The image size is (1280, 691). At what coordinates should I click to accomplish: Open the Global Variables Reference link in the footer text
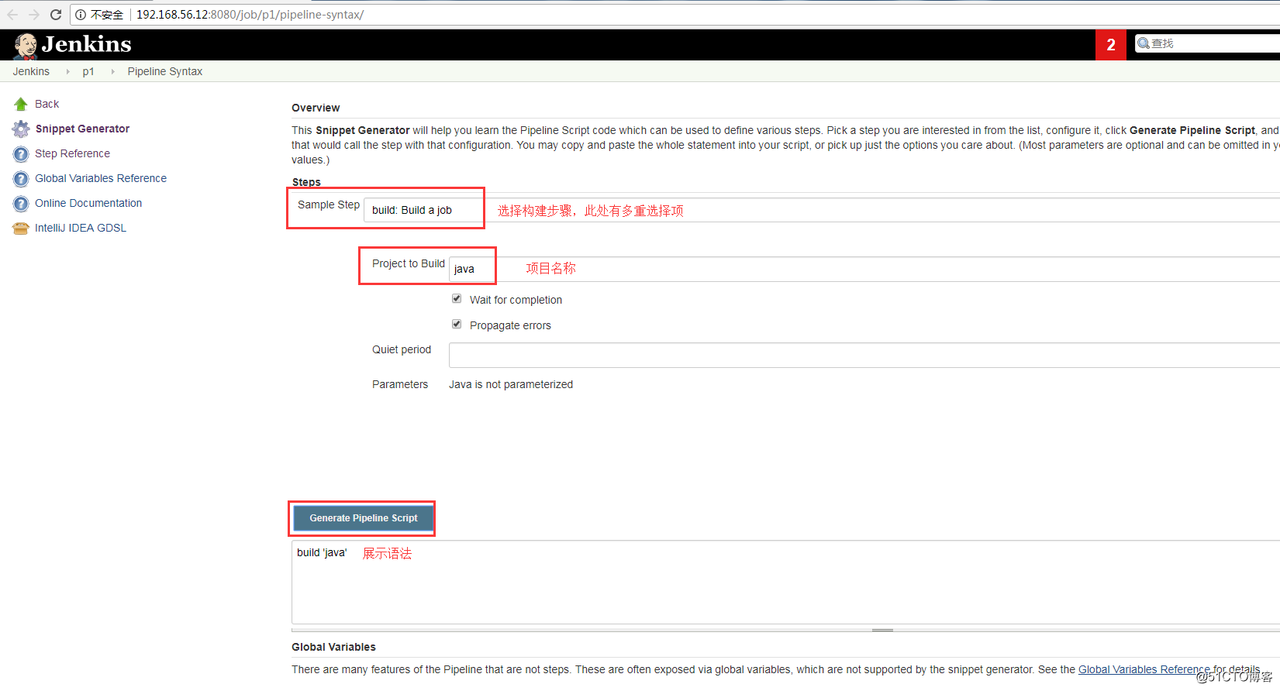[1144, 669]
